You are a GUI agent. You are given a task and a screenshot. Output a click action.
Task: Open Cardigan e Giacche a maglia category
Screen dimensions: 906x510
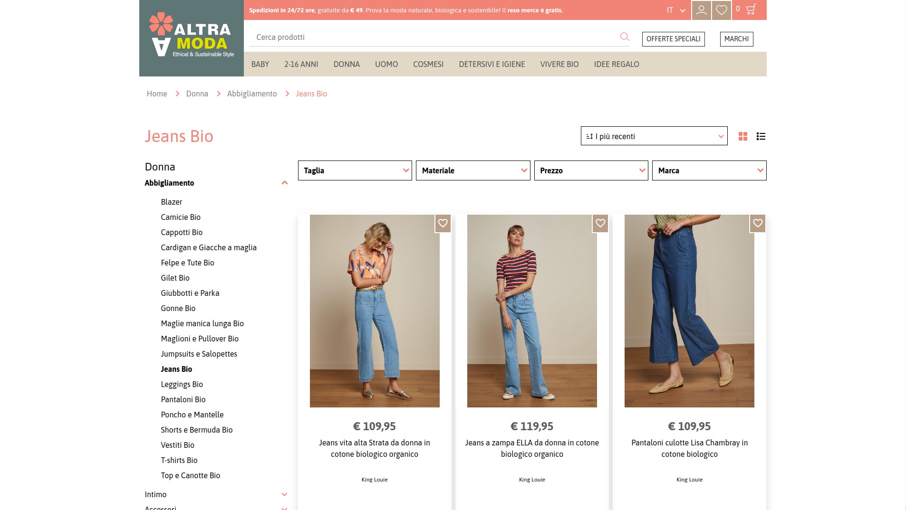pos(209,247)
